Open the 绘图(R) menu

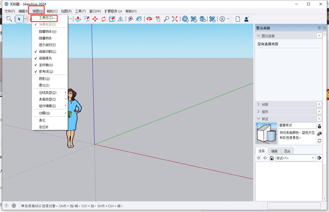coord(66,11)
